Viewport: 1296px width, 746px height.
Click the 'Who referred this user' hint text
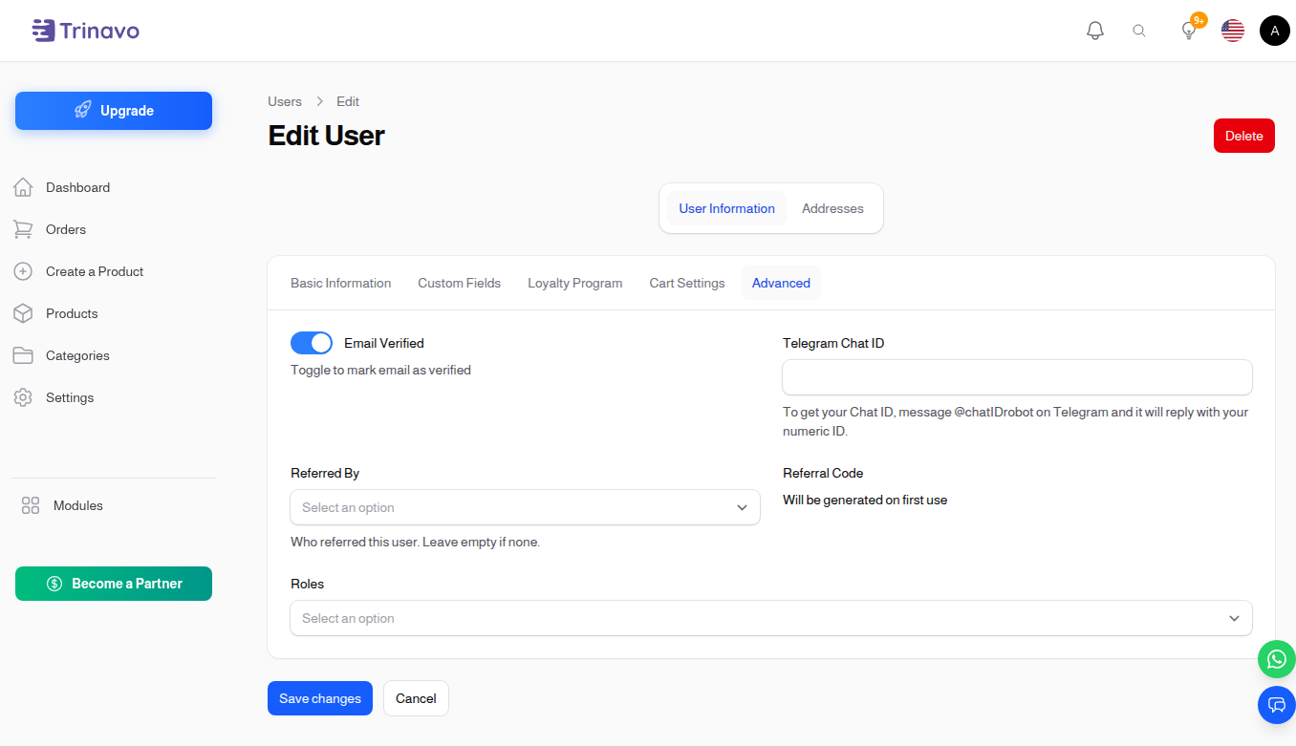pyautogui.click(x=415, y=542)
